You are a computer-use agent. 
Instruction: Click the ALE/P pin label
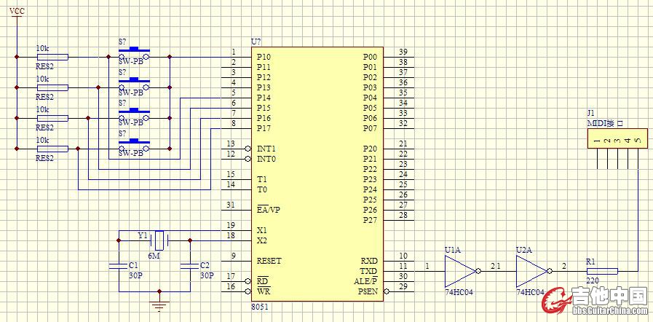pos(365,281)
